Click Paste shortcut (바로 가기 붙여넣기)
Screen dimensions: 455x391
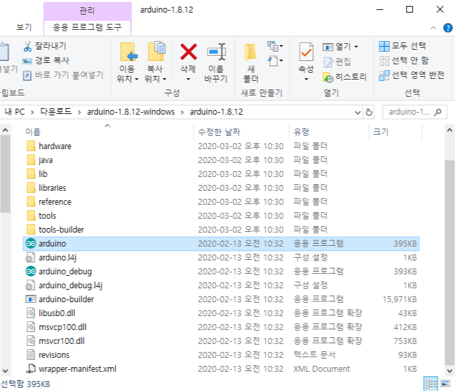(63, 75)
